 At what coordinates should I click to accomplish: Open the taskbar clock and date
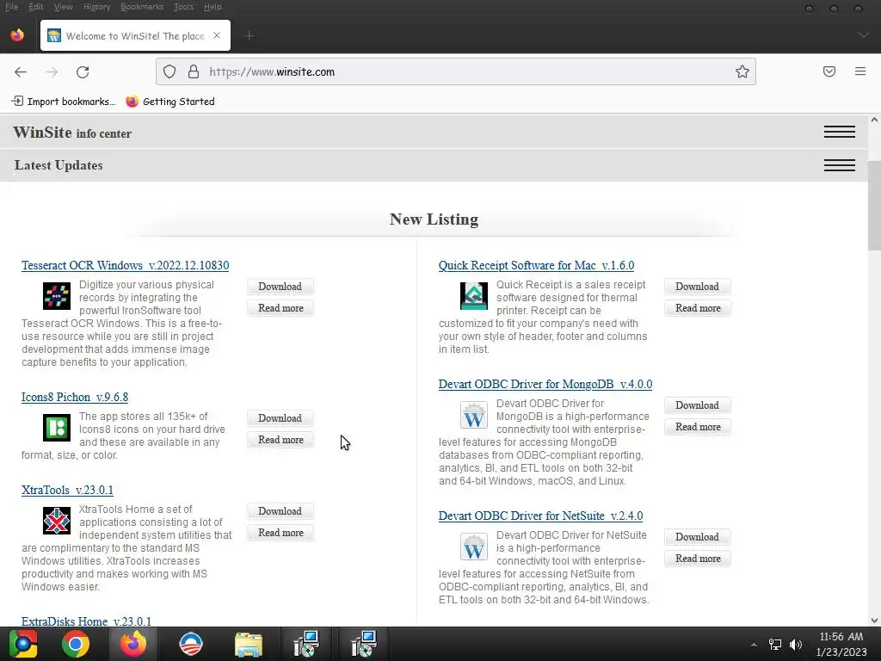841,644
